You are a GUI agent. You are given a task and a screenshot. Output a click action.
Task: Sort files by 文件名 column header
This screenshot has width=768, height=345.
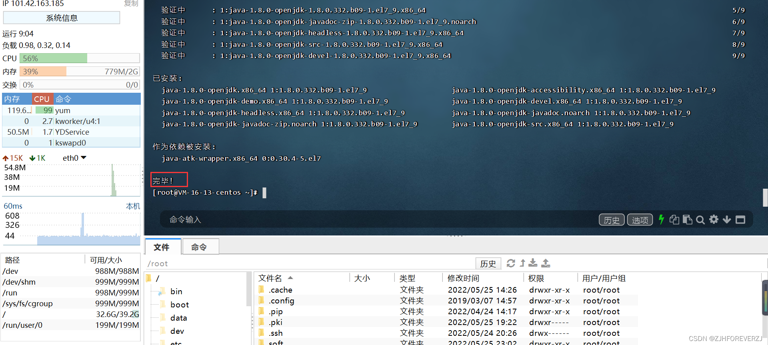coord(270,278)
